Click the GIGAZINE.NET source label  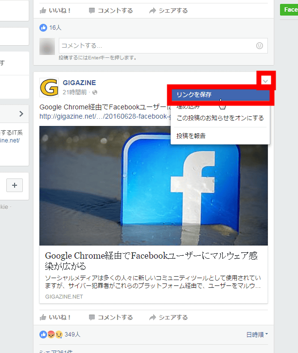[x=64, y=297]
